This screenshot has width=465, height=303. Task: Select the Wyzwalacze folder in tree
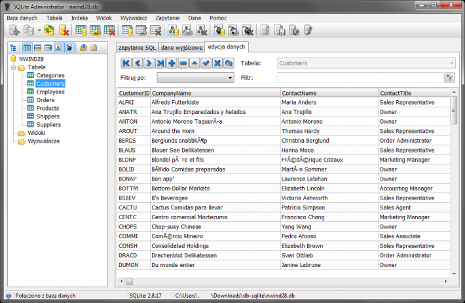click(44, 141)
